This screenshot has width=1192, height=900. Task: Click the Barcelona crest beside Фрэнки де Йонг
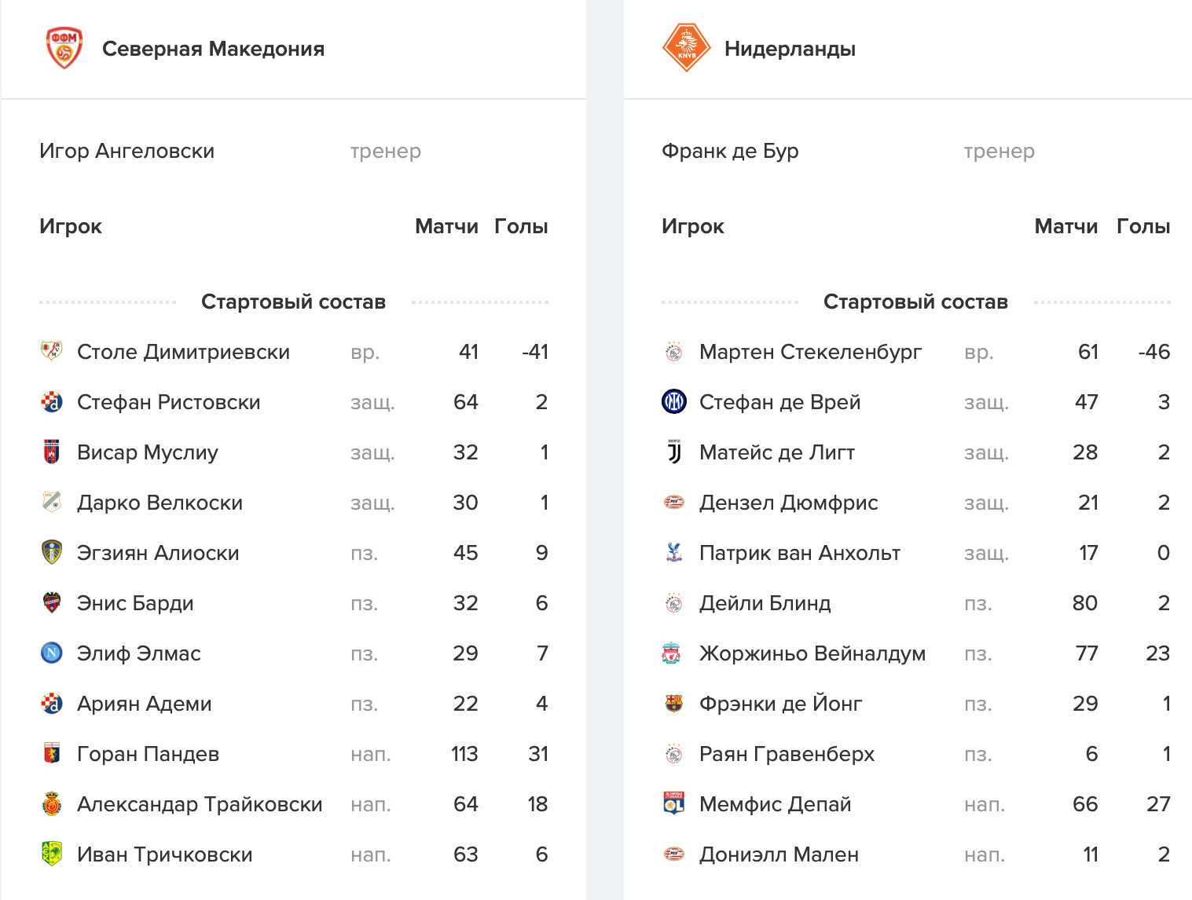click(x=674, y=704)
